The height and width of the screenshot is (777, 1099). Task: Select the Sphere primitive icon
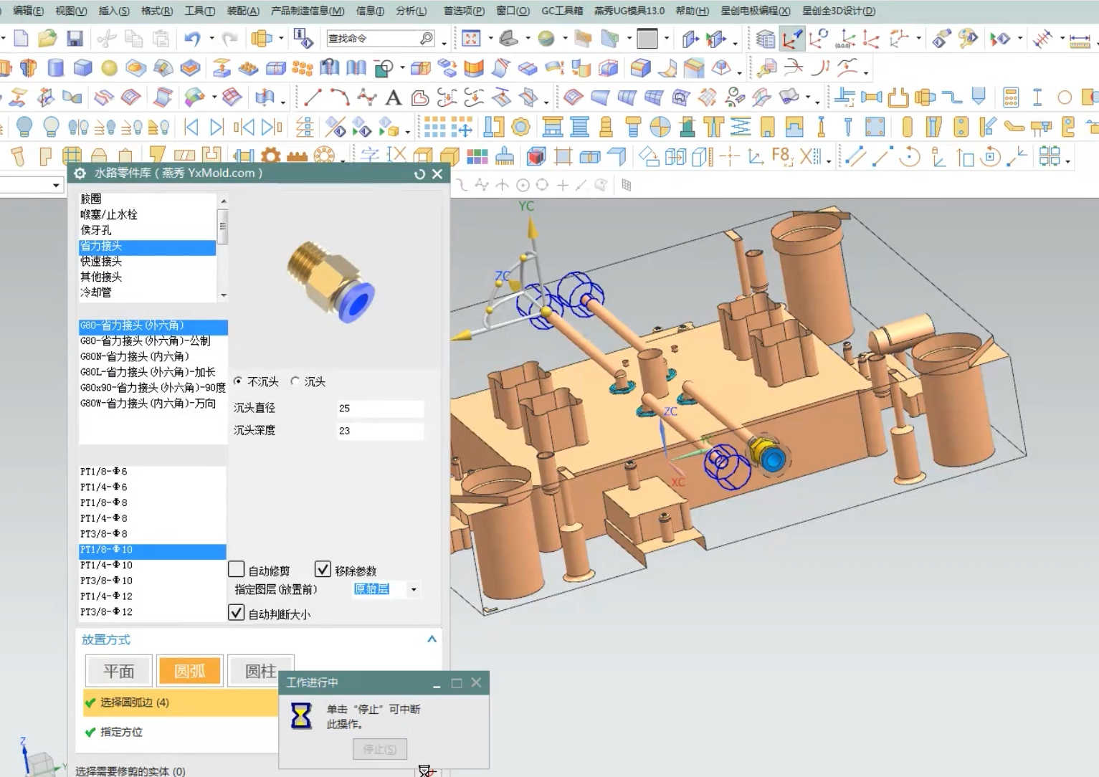point(109,68)
